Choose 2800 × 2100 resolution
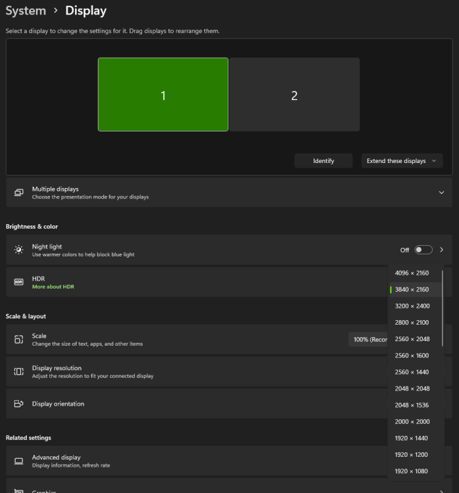 pyautogui.click(x=414, y=323)
